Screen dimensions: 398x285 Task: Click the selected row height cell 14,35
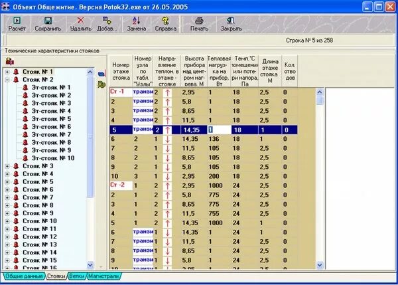(194, 130)
